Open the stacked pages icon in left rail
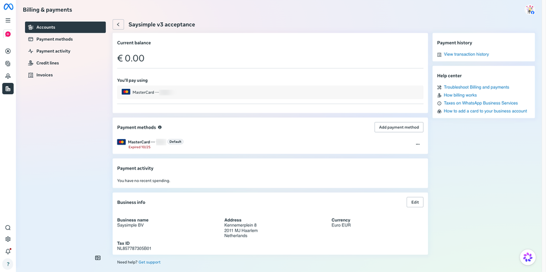This screenshot has width=546, height=272. point(8,63)
